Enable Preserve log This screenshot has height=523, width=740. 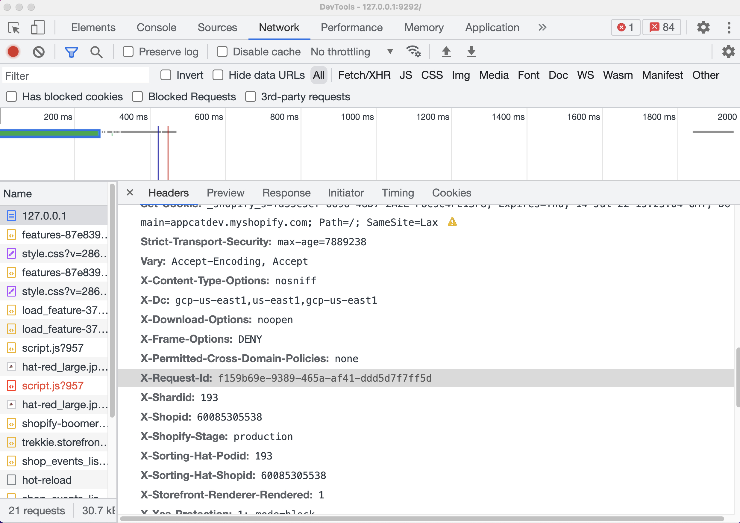click(x=128, y=52)
